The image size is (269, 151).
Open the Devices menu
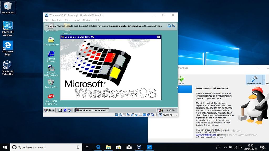click(x=87, y=20)
